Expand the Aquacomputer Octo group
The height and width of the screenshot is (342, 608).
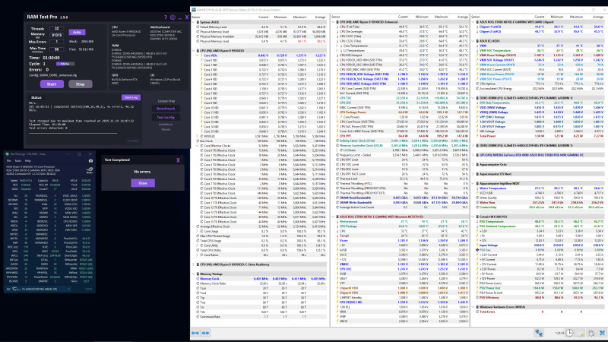[x=473, y=164]
